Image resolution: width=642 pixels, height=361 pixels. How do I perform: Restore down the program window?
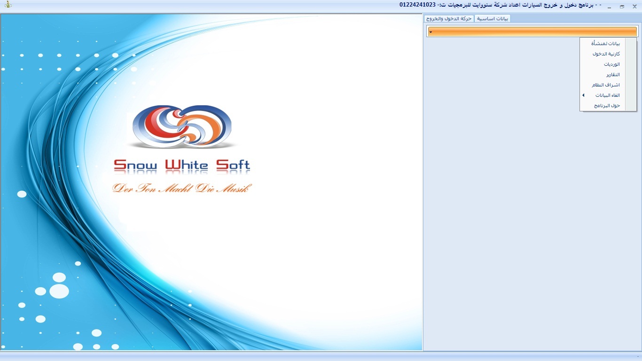(x=622, y=7)
